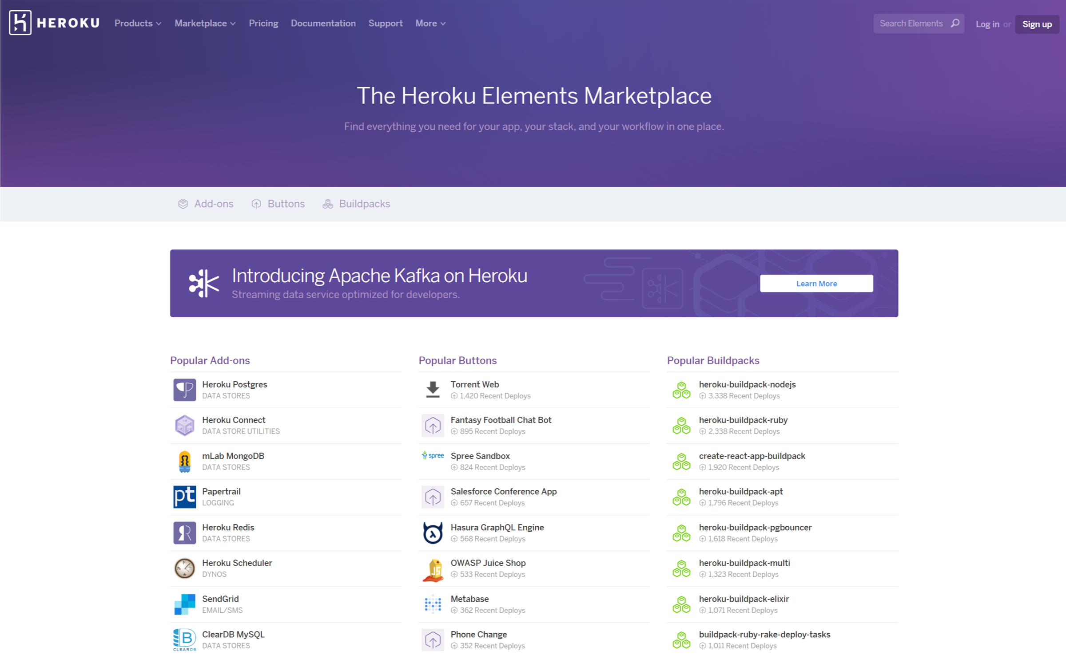Open the Pricing page

(263, 23)
